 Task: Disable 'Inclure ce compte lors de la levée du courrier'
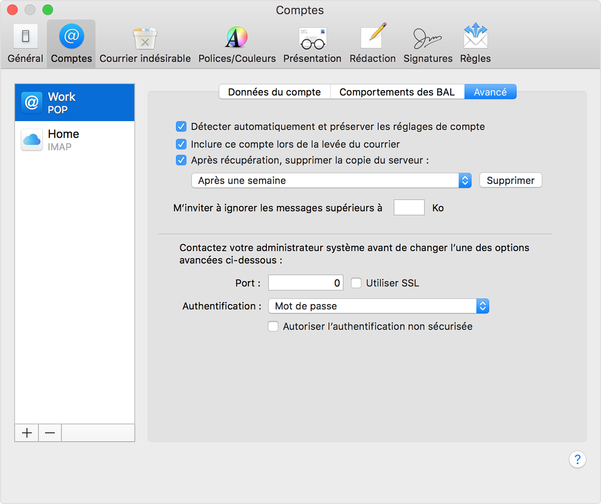pos(181,144)
